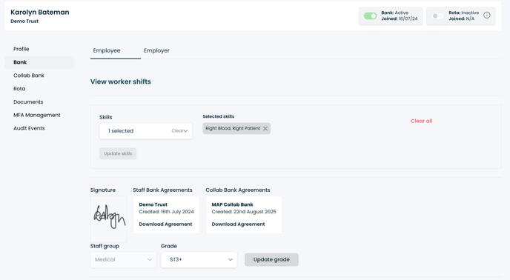Image resolution: width=510 pixels, height=280 pixels.
Task: Click the Update skills button
Action: [x=118, y=153]
